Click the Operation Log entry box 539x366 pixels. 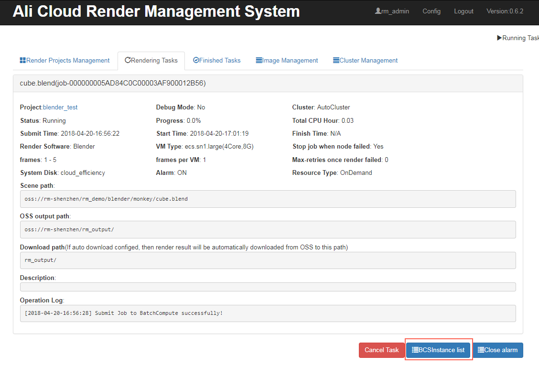[268, 313]
